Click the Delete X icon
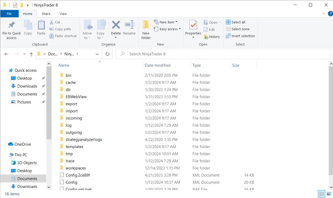The height and width of the screenshot is (198, 333). (x=116, y=25)
